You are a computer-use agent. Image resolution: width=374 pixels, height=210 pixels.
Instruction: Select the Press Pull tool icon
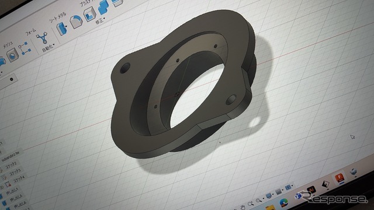click(62, 29)
